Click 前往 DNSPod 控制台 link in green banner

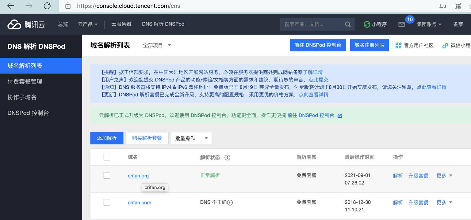click(x=311, y=115)
